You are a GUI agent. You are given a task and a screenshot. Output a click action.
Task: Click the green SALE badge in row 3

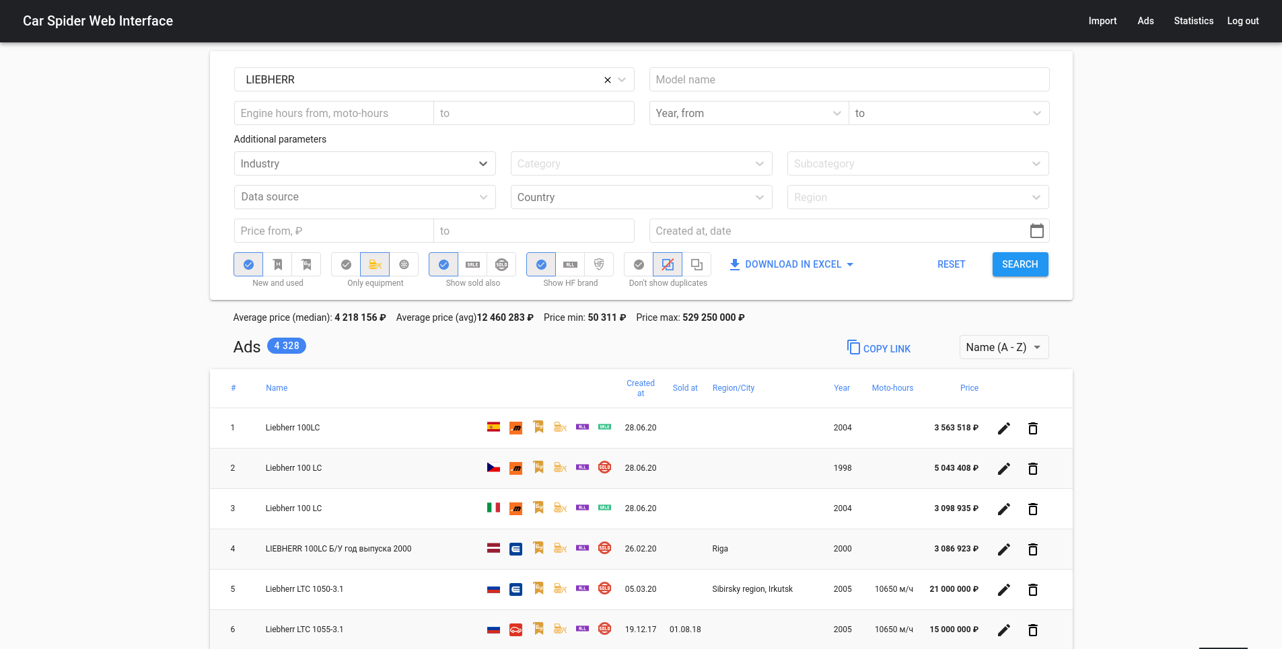pyautogui.click(x=604, y=508)
